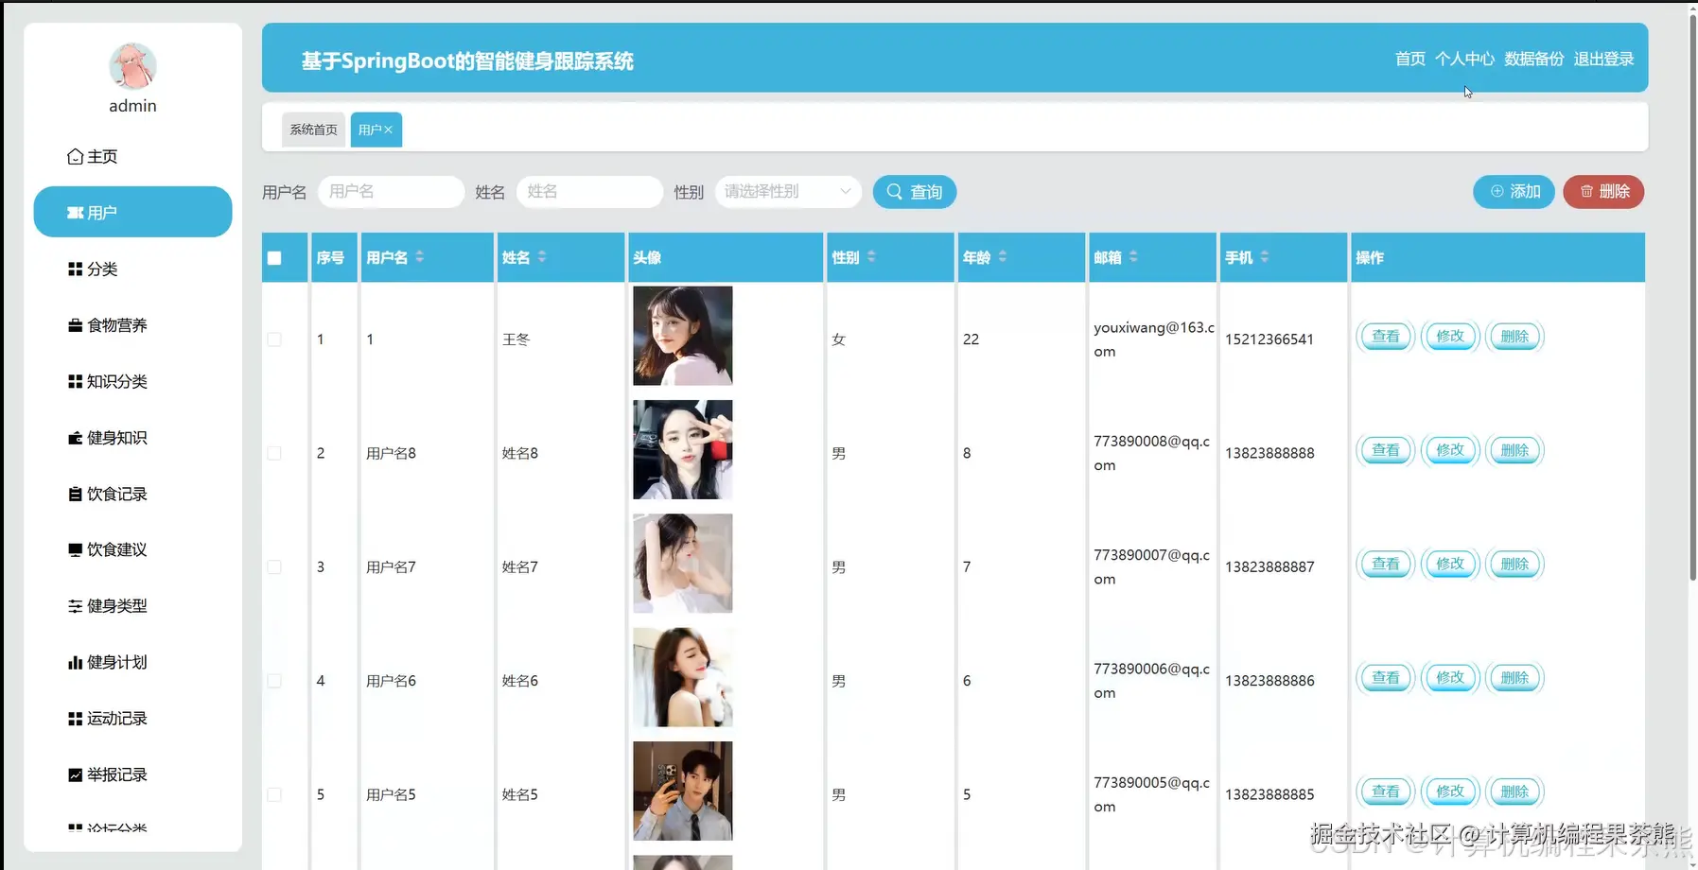Click 删除 in the 用户名6 row
This screenshot has height=870, width=1698.
pyautogui.click(x=1514, y=678)
